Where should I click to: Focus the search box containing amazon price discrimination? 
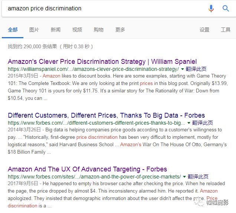[105, 9]
